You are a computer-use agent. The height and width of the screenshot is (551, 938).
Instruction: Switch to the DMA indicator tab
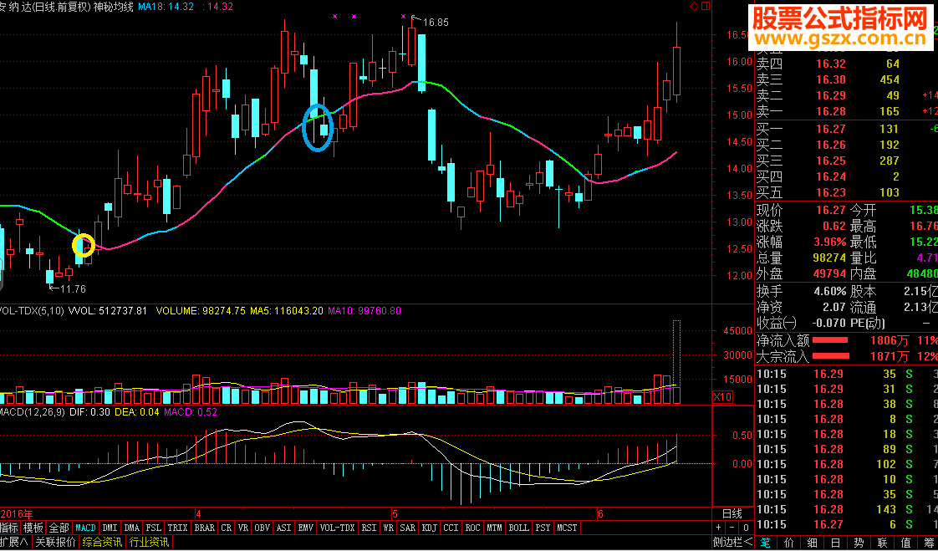(x=131, y=528)
